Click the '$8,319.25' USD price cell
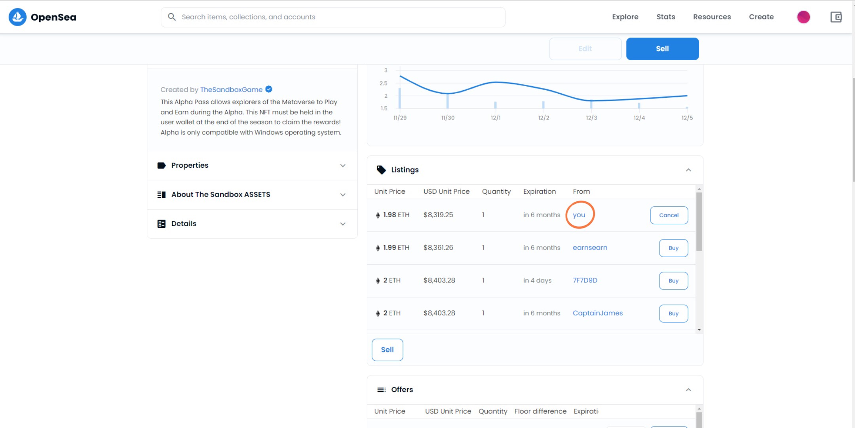This screenshot has height=428, width=855. pyautogui.click(x=438, y=215)
